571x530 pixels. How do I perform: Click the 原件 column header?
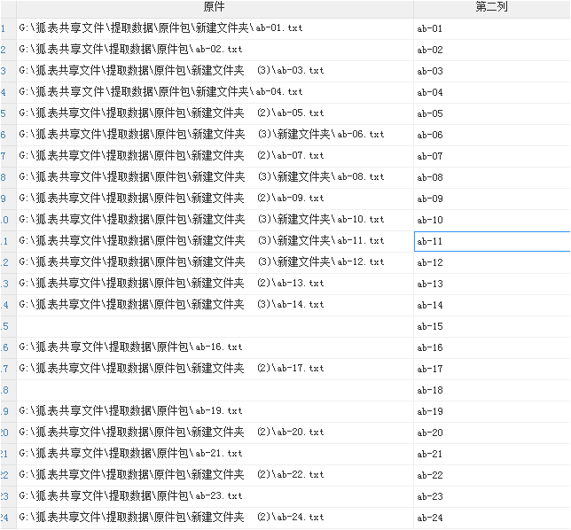pos(214,7)
